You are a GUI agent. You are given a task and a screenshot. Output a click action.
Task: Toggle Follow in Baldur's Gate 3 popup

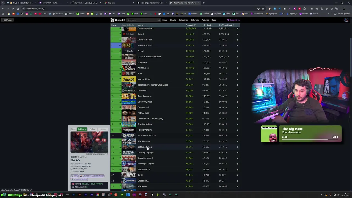tap(92, 129)
